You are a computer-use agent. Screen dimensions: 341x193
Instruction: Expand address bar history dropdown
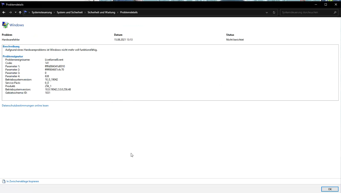click(x=267, y=12)
